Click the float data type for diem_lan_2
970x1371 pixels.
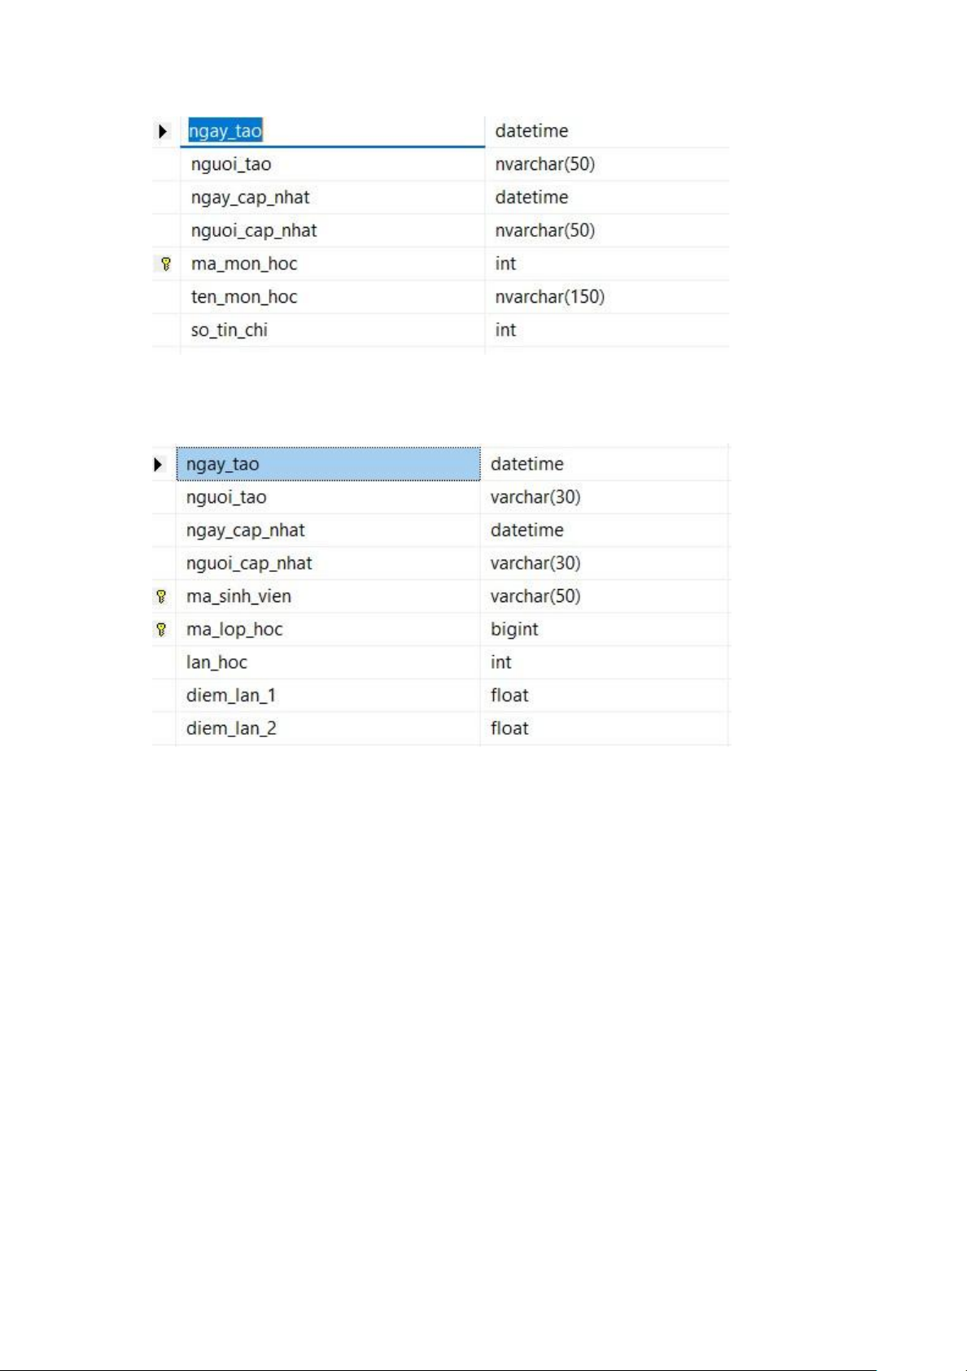coord(509,728)
